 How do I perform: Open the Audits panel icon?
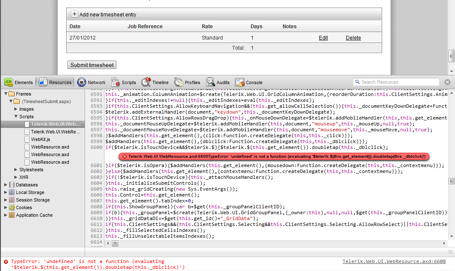pyautogui.click(x=210, y=82)
